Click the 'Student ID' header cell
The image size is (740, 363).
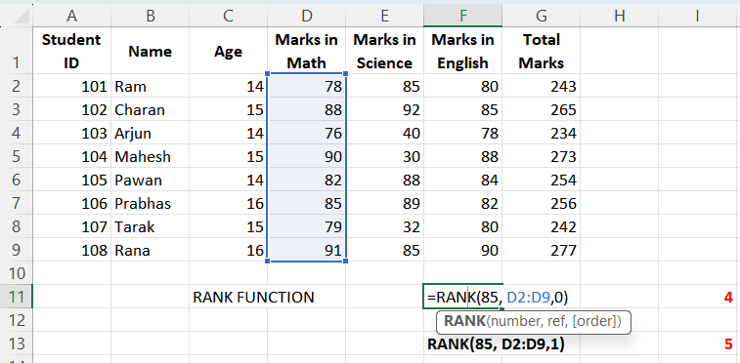tap(71, 51)
